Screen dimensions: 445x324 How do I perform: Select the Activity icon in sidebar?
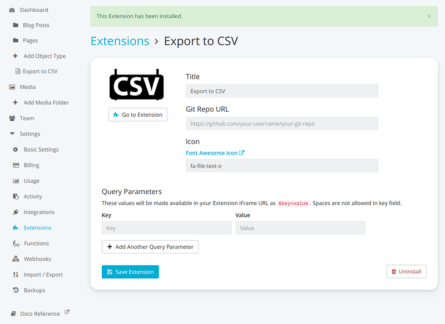[x=16, y=196]
